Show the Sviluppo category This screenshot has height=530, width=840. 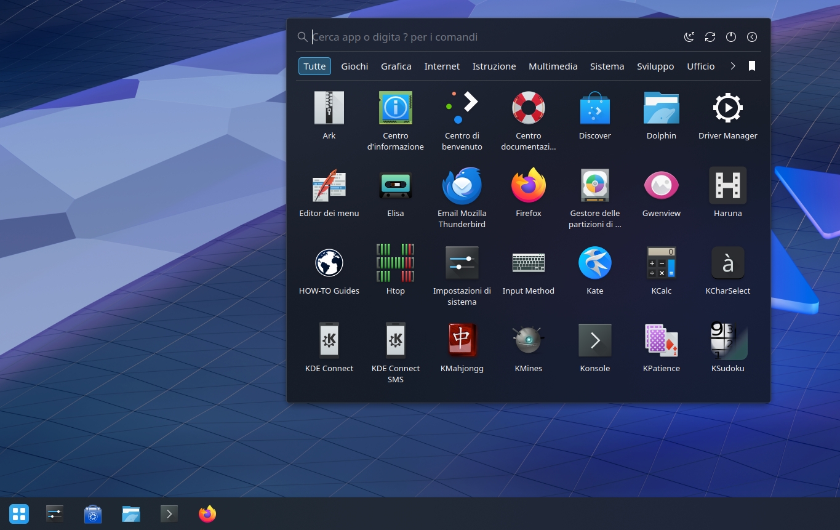(655, 66)
